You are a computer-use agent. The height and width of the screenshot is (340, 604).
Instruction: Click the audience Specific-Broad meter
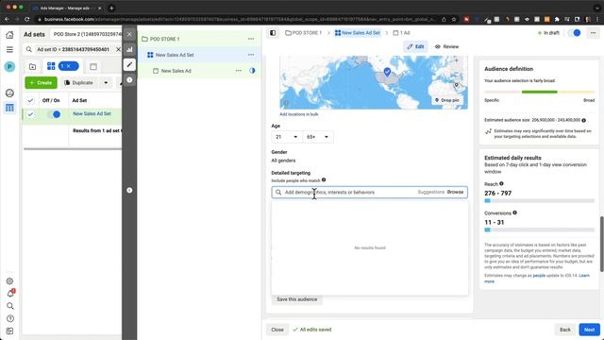(x=539, y=92)
